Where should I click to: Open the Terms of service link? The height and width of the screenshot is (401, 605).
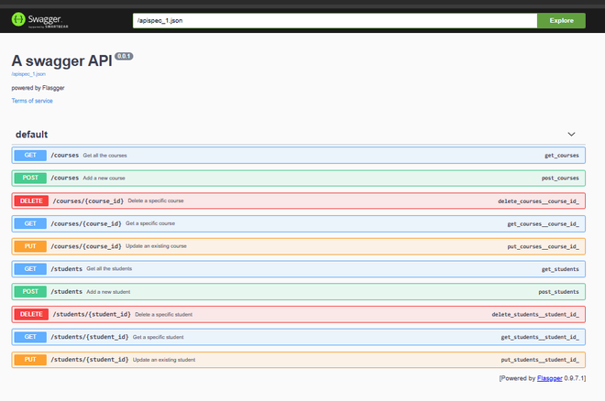click(32, 101)
